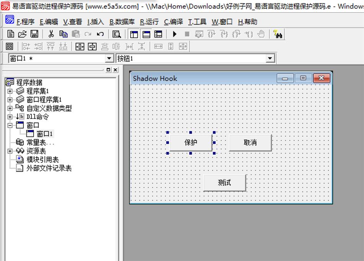Click the align top edges icon

pos(51,46)
